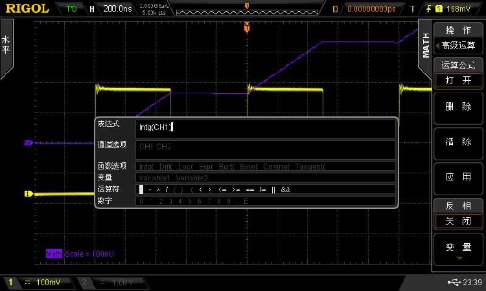The height and width of the screenshot is (291, 486).
Task: Select the T'D trigger status indicator
Action: 71,9
